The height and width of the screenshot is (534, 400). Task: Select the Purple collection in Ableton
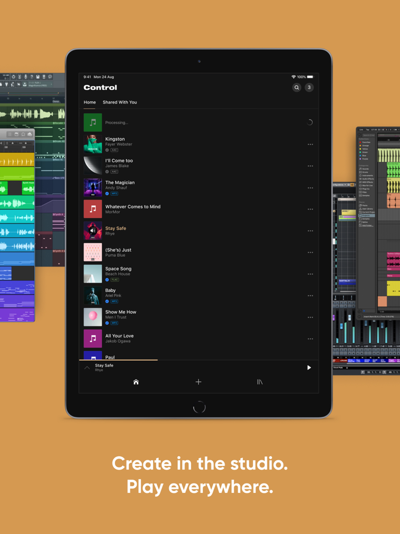pyautogui.click(x=363, y=159)
